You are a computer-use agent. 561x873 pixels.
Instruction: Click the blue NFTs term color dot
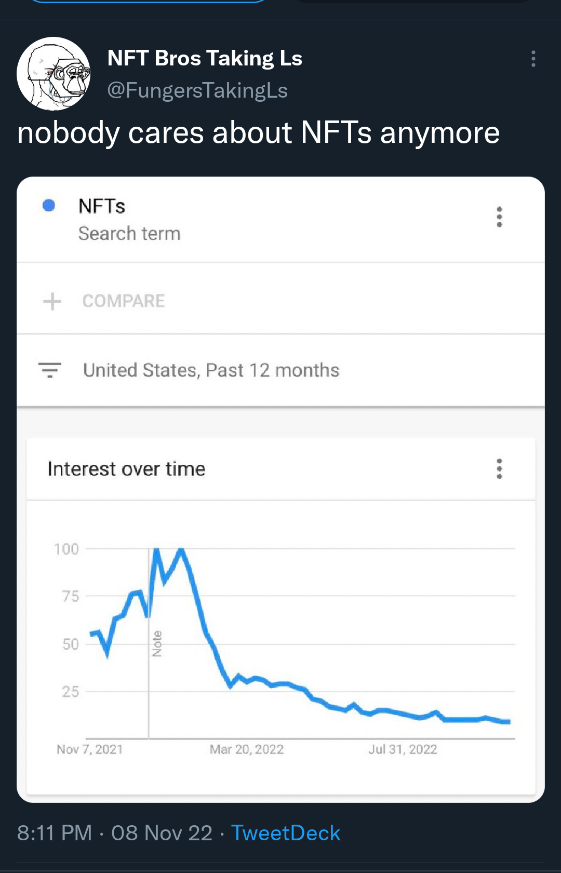click(x=49, y=206)
